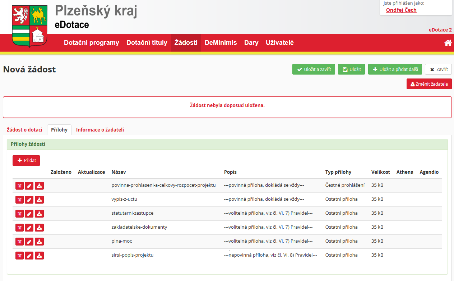Open the Informace o žadateli tab
This screenshot has height=281, width=454.
tap(100, 130)
